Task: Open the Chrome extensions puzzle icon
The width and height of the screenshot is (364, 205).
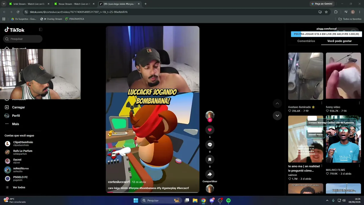Action: point(336,12)
